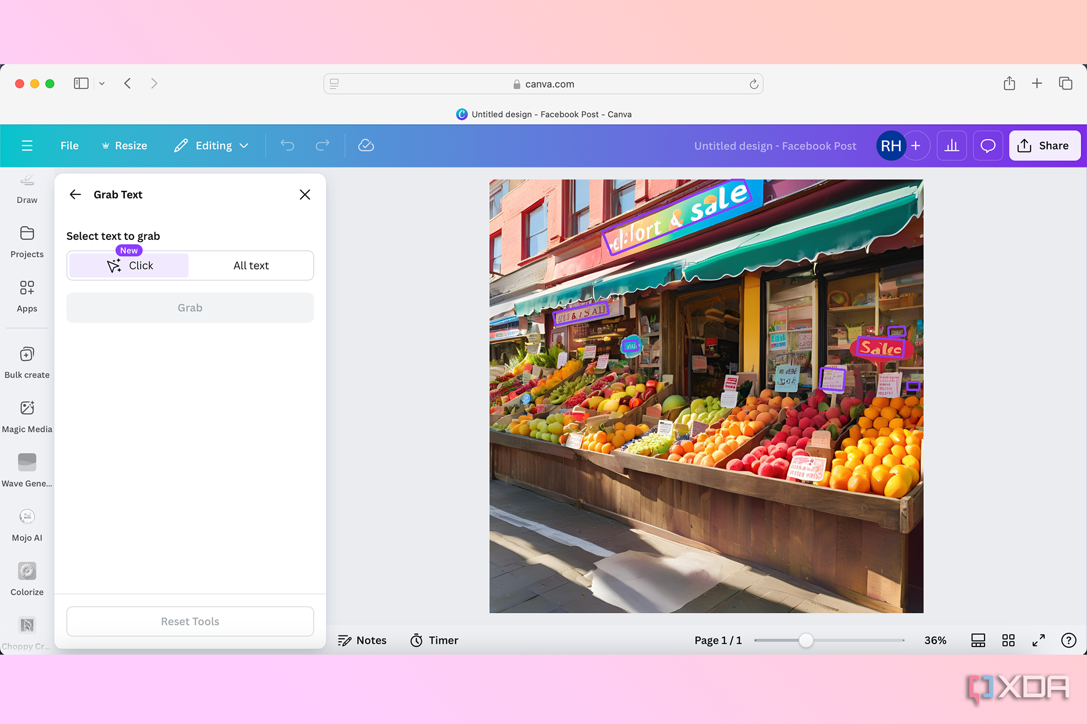Select the highlighted pink Sale sign text

[881, 348]
